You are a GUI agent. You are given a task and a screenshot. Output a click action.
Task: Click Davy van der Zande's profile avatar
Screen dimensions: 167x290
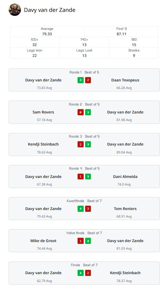[15, 10]
